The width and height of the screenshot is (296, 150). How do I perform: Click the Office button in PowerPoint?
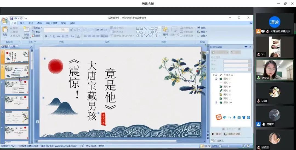(5, 20)
